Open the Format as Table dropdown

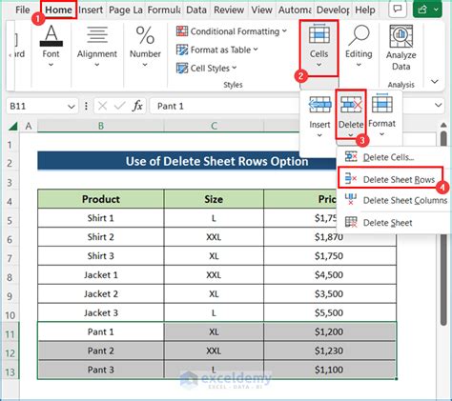point(256,50)
